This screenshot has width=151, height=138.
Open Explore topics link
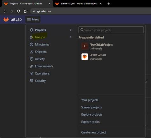click(90, 122)
